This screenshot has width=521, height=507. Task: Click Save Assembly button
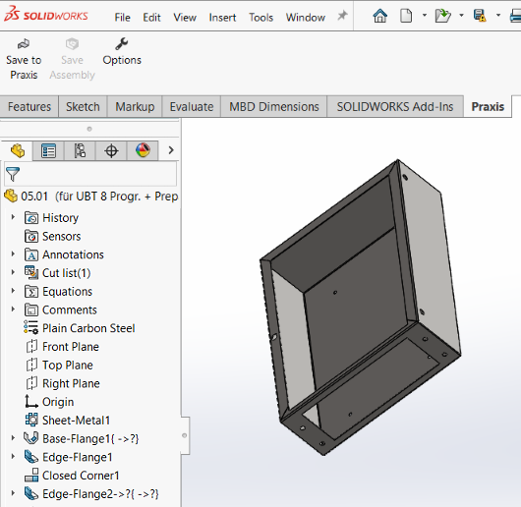(x=72, y=59)
